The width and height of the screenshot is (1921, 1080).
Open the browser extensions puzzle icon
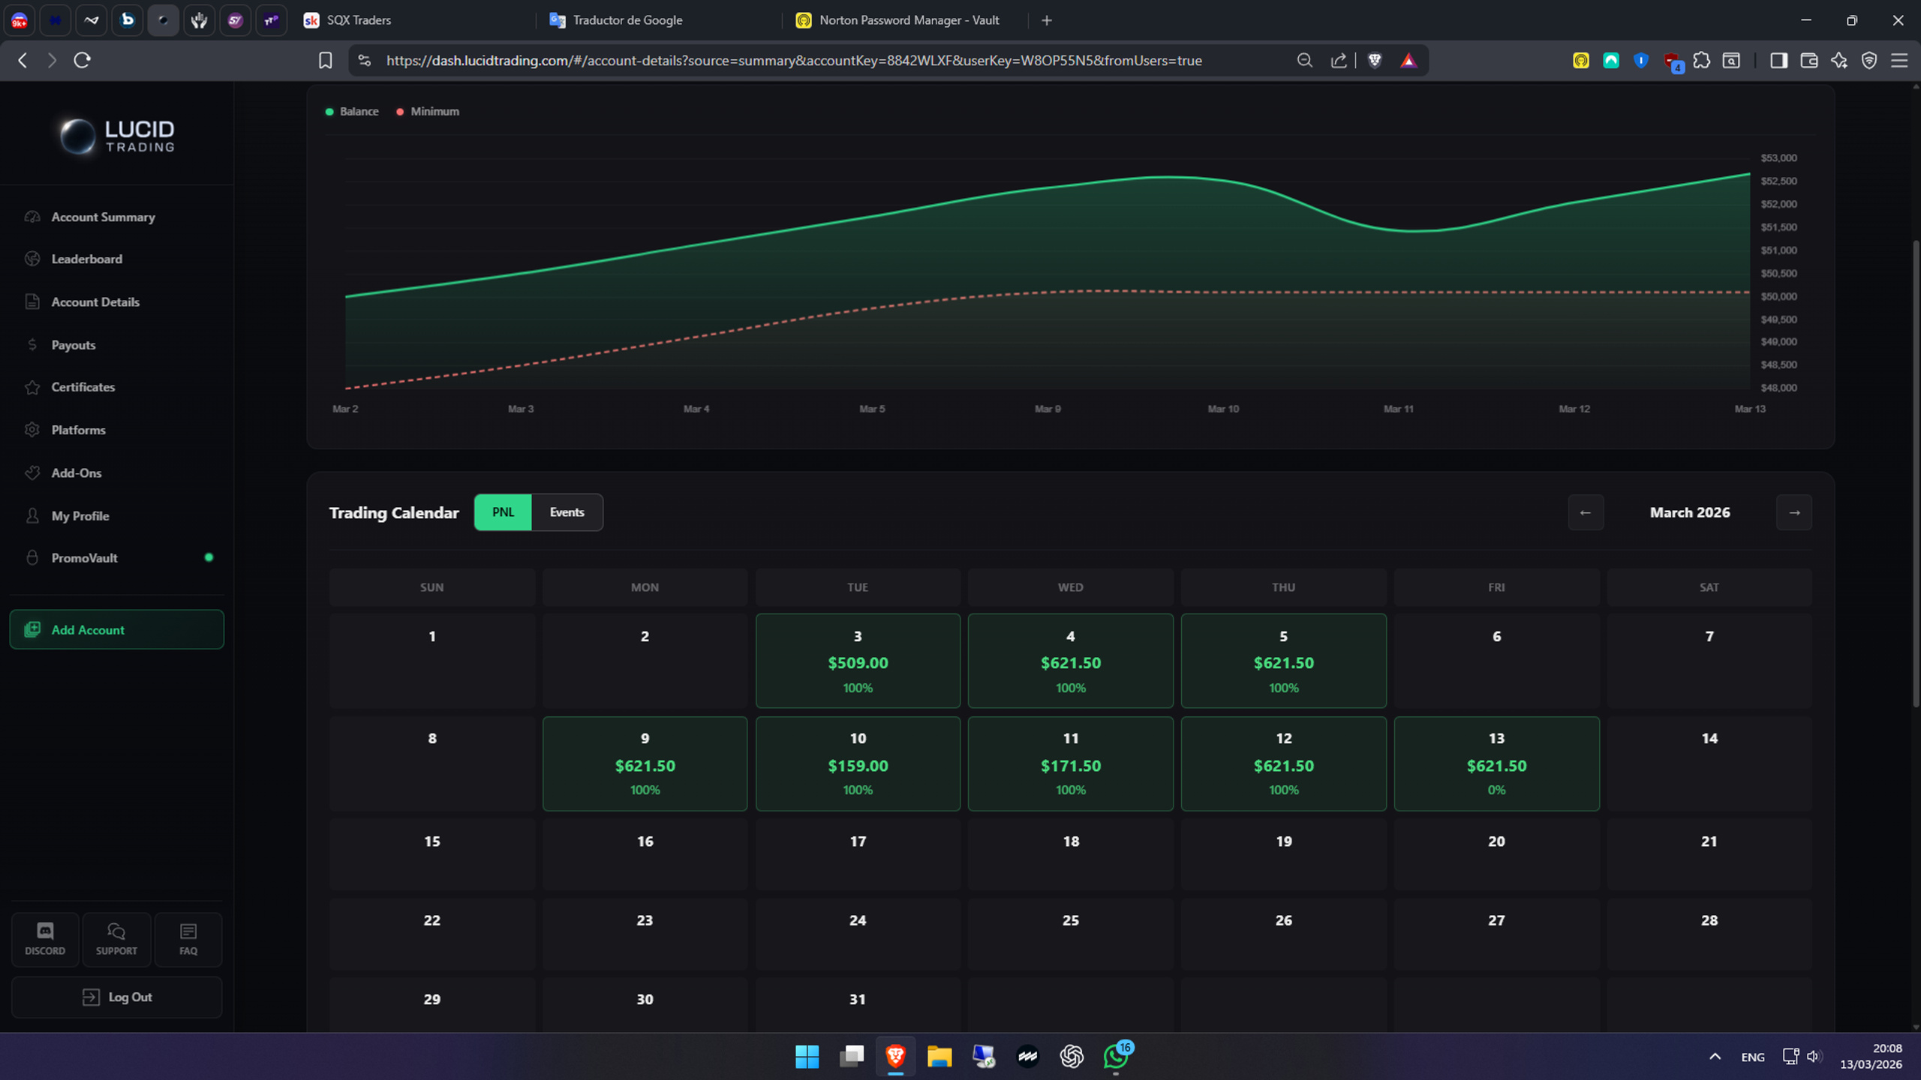coord(1702,60)
